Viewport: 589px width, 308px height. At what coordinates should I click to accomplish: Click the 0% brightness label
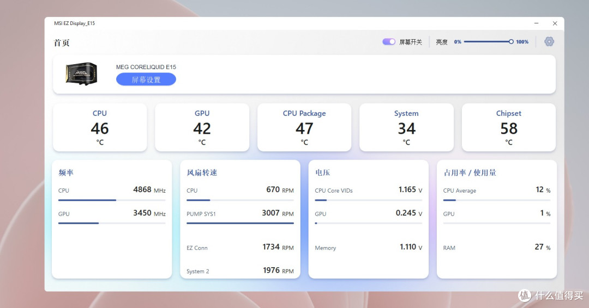coord(458,42)
